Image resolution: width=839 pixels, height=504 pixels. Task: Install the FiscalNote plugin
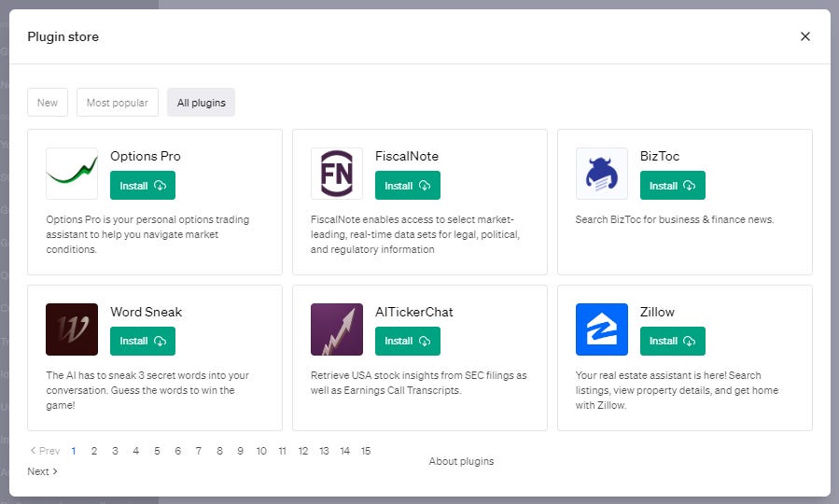coord(407,185)
